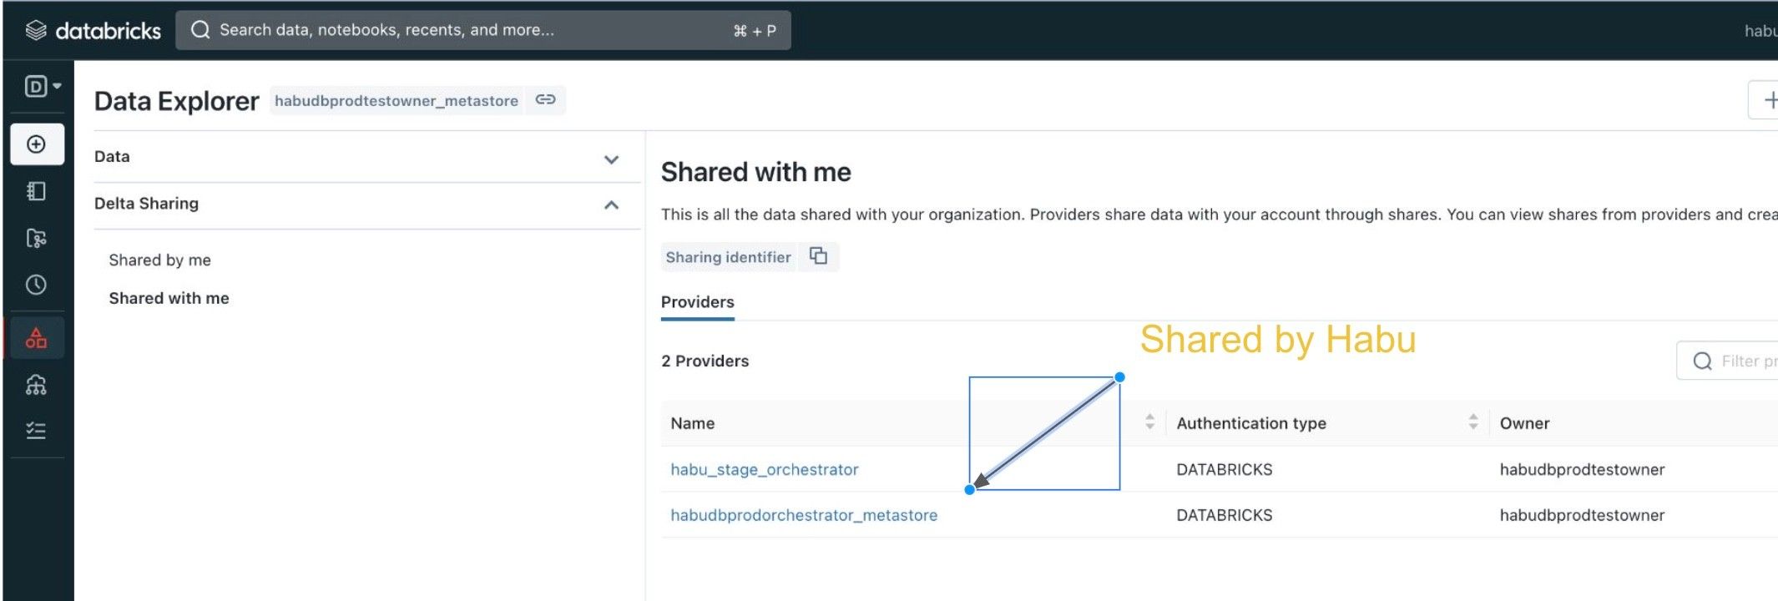Open the habudbprodorchestrator_metastore provider link
1778x601 pixels.
click(803, 515)
